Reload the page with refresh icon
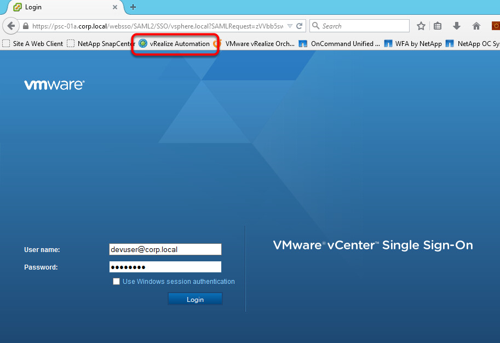 click(x=299, y=26)
